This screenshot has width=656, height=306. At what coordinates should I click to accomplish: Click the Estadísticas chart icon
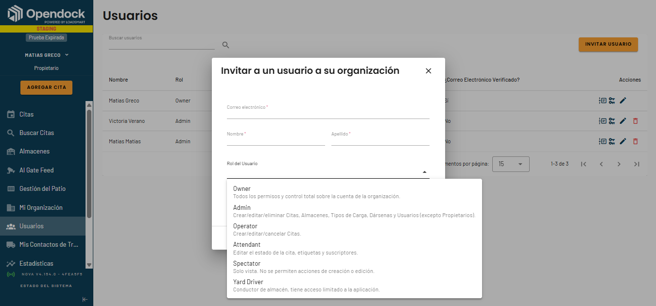point(11,264)
